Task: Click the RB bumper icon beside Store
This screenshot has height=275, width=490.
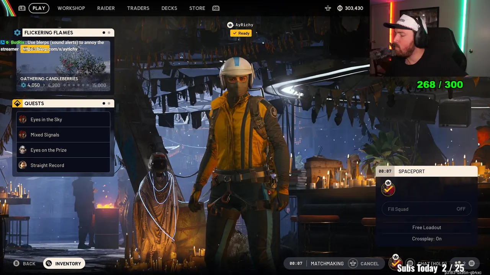Action: click(216, 8)
